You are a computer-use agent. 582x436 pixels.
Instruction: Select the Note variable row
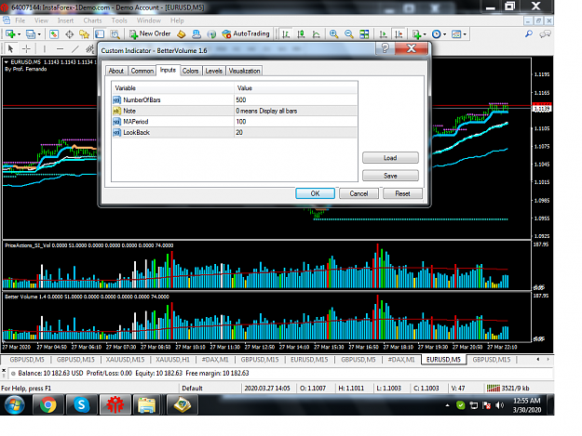point(235,111)
